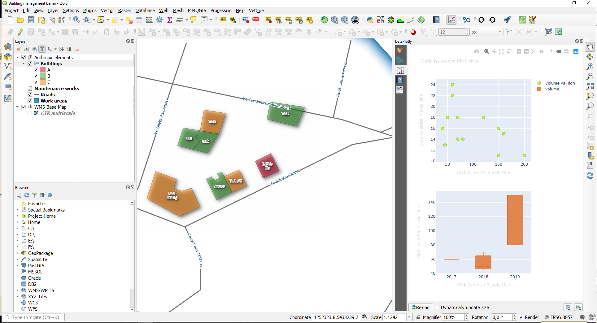Open the DataPlotly help tab
The width and height of the screenshot is (597, 323).
click(400, 80)
